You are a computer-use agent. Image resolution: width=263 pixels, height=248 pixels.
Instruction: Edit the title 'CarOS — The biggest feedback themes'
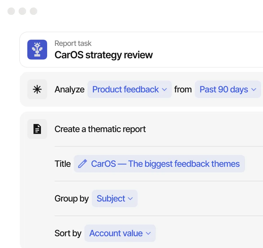click(165, 164)
